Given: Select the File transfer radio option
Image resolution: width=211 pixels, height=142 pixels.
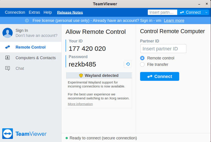Looking at the screenshot, I should [x=142, y=65].
